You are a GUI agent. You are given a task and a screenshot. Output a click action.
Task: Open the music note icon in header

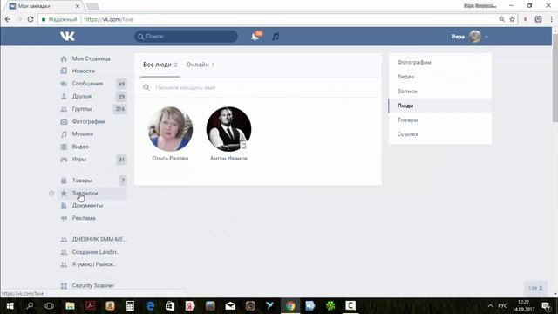[276, 37]
